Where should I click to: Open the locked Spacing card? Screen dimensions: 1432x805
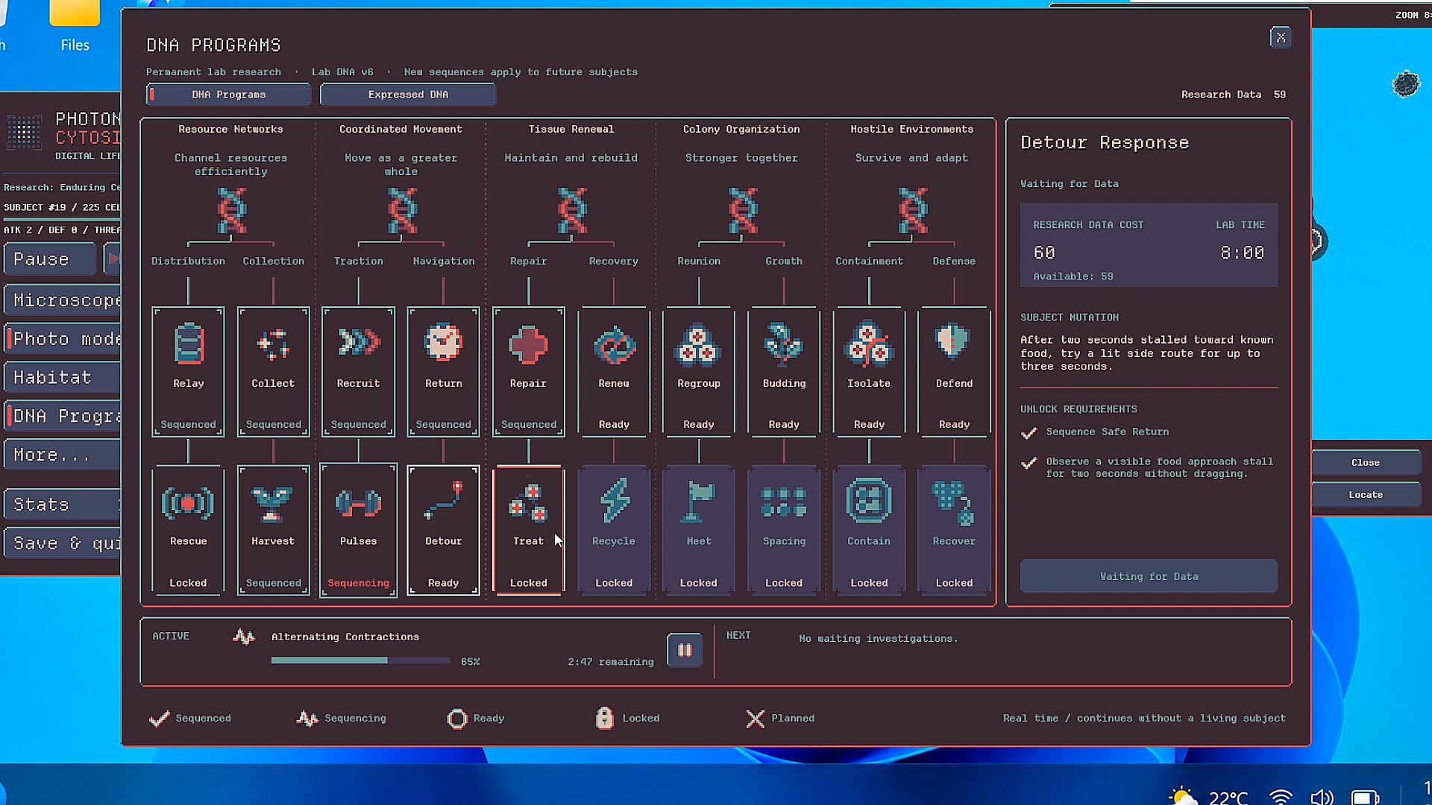784,530
